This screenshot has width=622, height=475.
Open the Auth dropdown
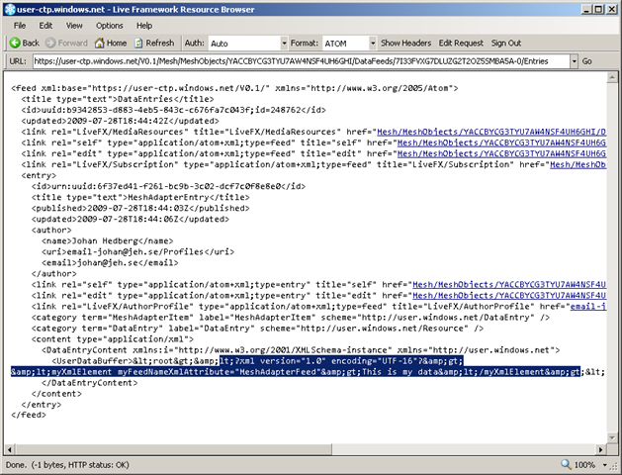237,44
